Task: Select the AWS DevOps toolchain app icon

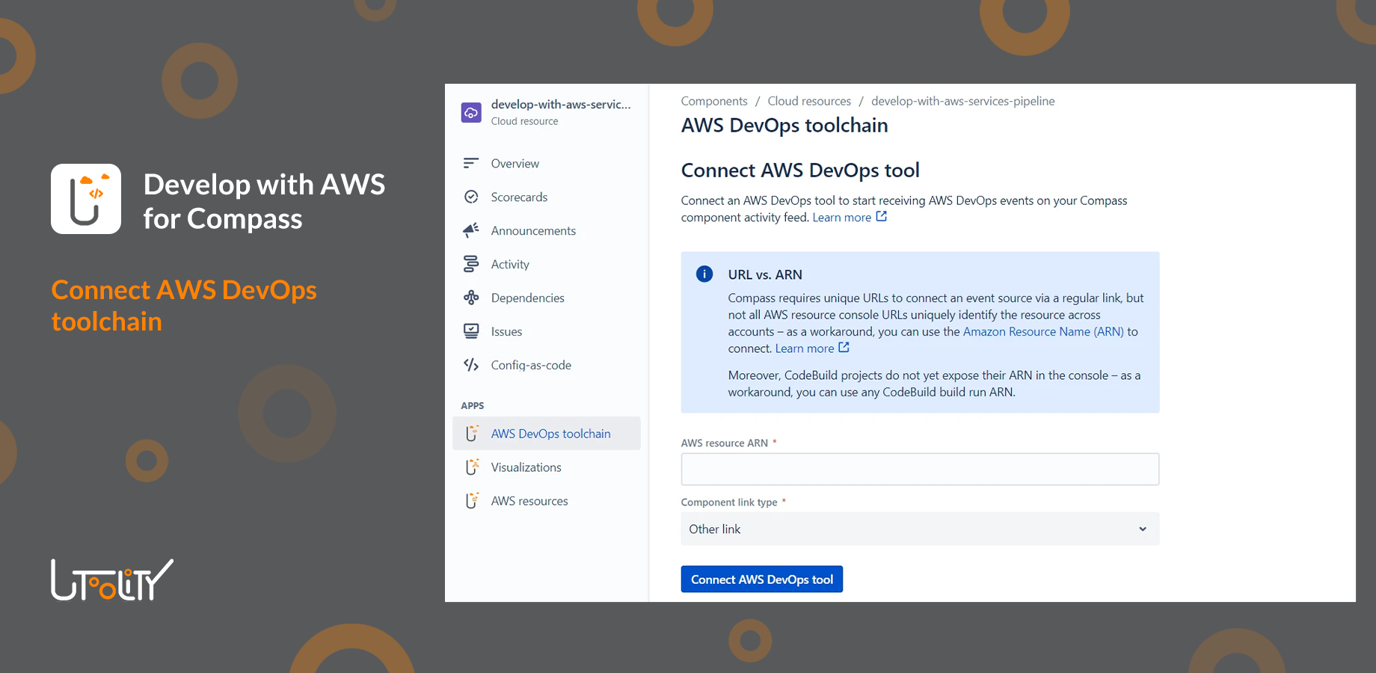Action: coord(472,433)
